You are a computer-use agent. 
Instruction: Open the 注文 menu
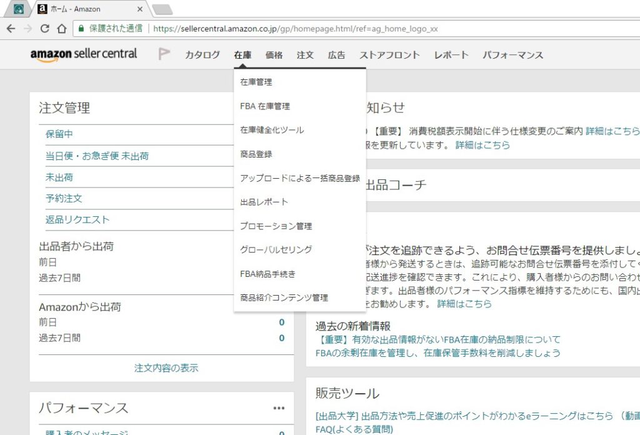[x=305, y=54]
